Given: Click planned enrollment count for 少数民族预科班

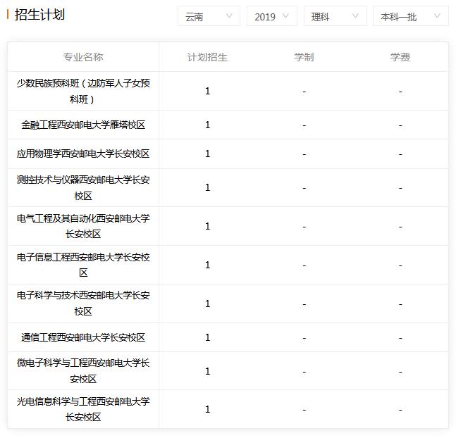Looking at the screenshot, I should pyautogui.click(x=207, y=91).
